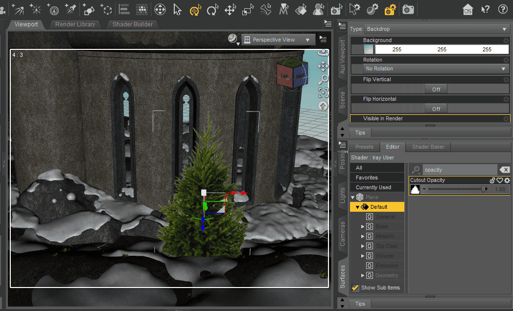Uncheck Show Sub Items checkbox
Viewport: 513px width, 311px height.
(355, 288)
